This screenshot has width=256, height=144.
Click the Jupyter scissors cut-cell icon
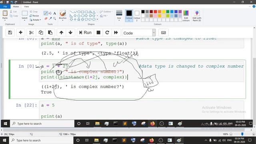click(31, 32)
